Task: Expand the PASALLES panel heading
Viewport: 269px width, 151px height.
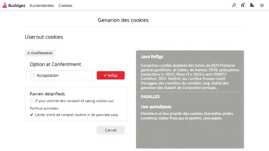Action: [150, 96]
